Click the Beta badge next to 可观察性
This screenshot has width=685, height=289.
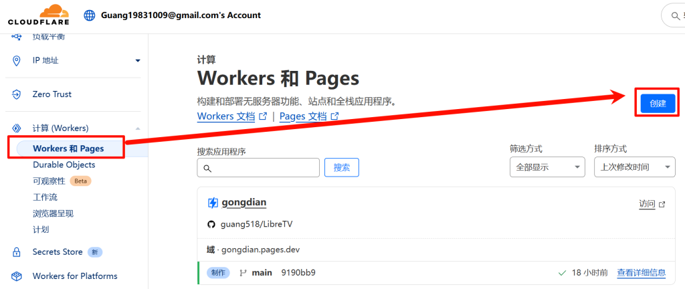(x=80, y=181)
